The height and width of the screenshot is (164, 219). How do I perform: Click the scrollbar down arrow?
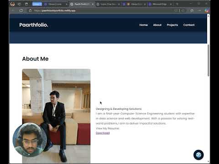pyautogui.click(x=209, y=162)
